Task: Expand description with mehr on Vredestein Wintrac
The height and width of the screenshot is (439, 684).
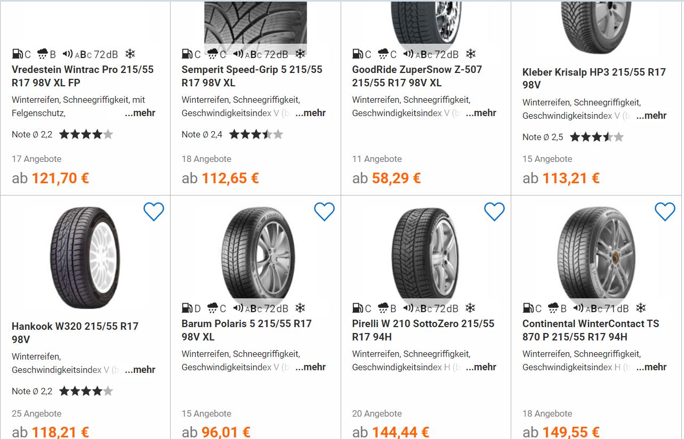Action: pyautogui.click(x=140, y=113)
